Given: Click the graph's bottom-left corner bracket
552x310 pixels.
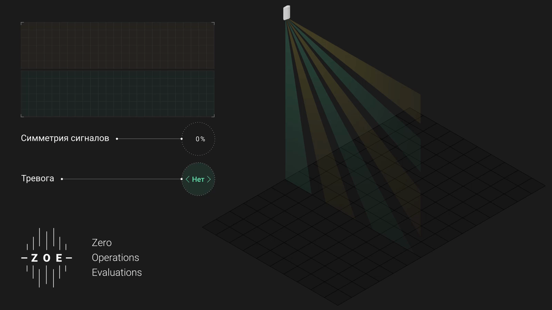Looking at the screenshot, I should coord(22,116).
